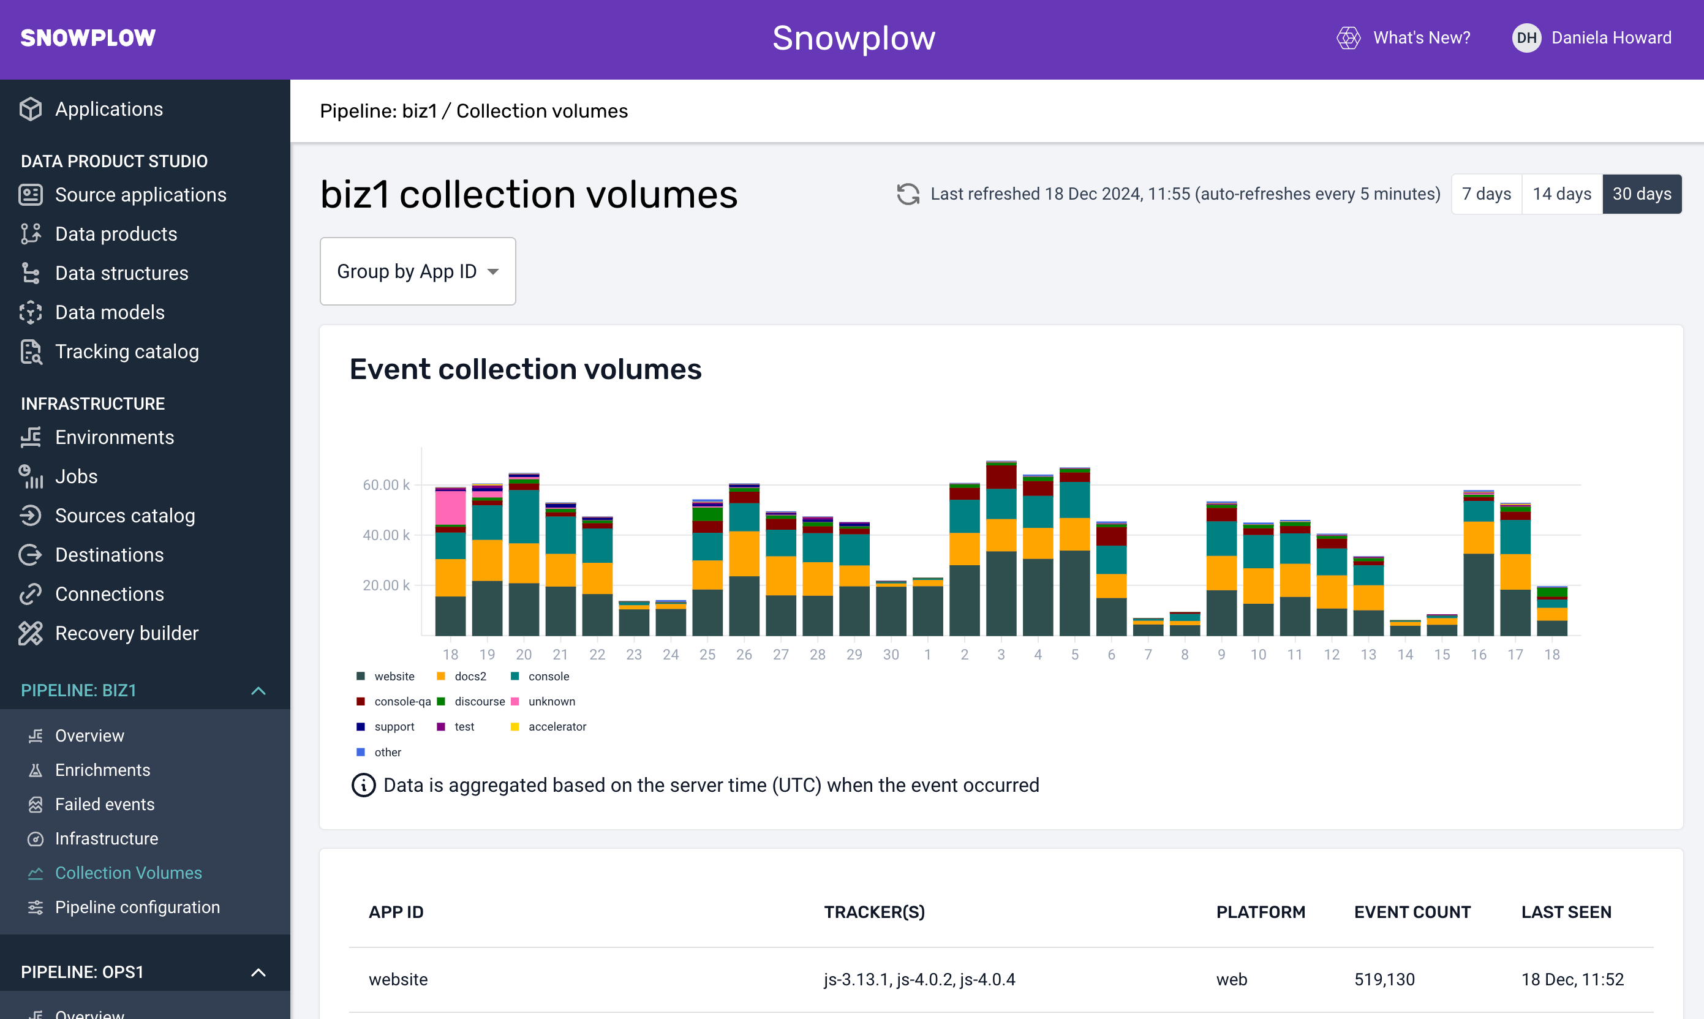This screenshot has width=1704, height=1019.
Task: Open biz1 Enrichments
Action: [102, 770]
